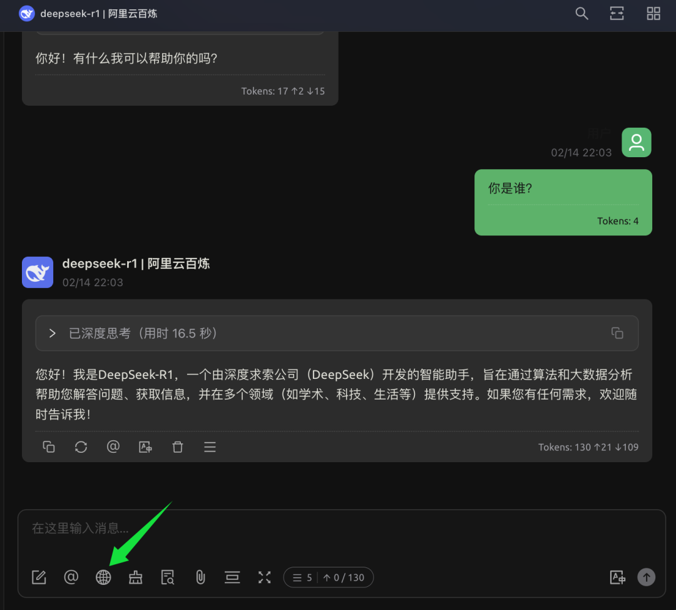
Task: Click the DeepSeek logo in the title bar
Action: click(27, 13)
